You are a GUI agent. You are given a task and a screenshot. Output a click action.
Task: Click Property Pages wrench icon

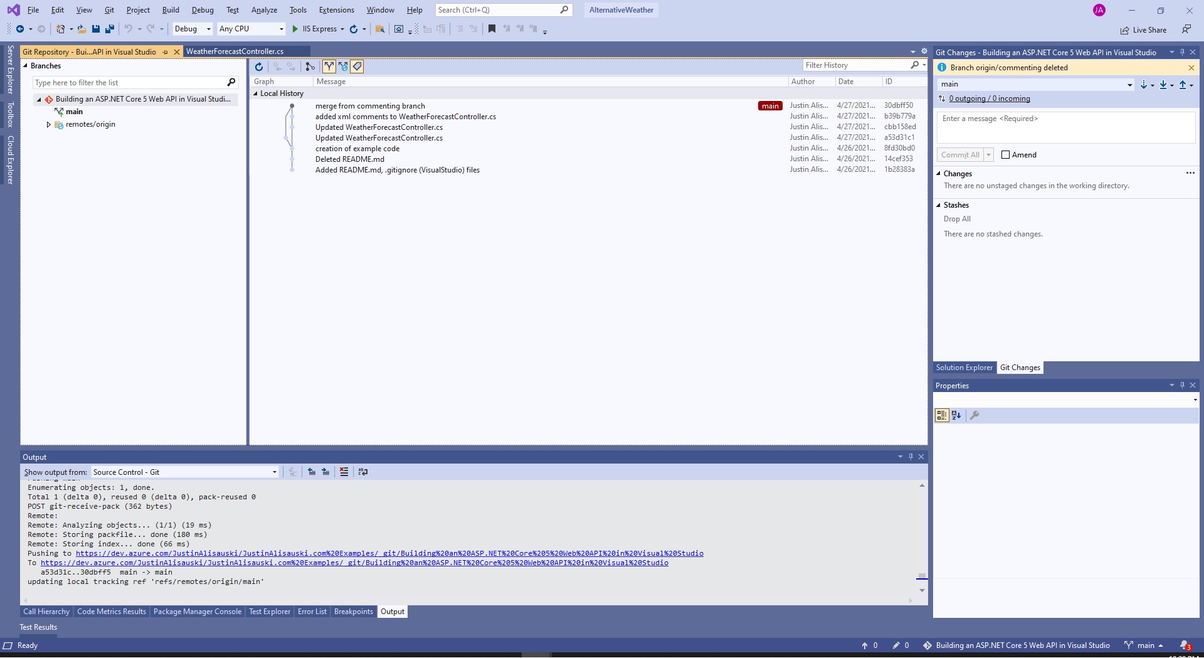[x=974, y=415]
